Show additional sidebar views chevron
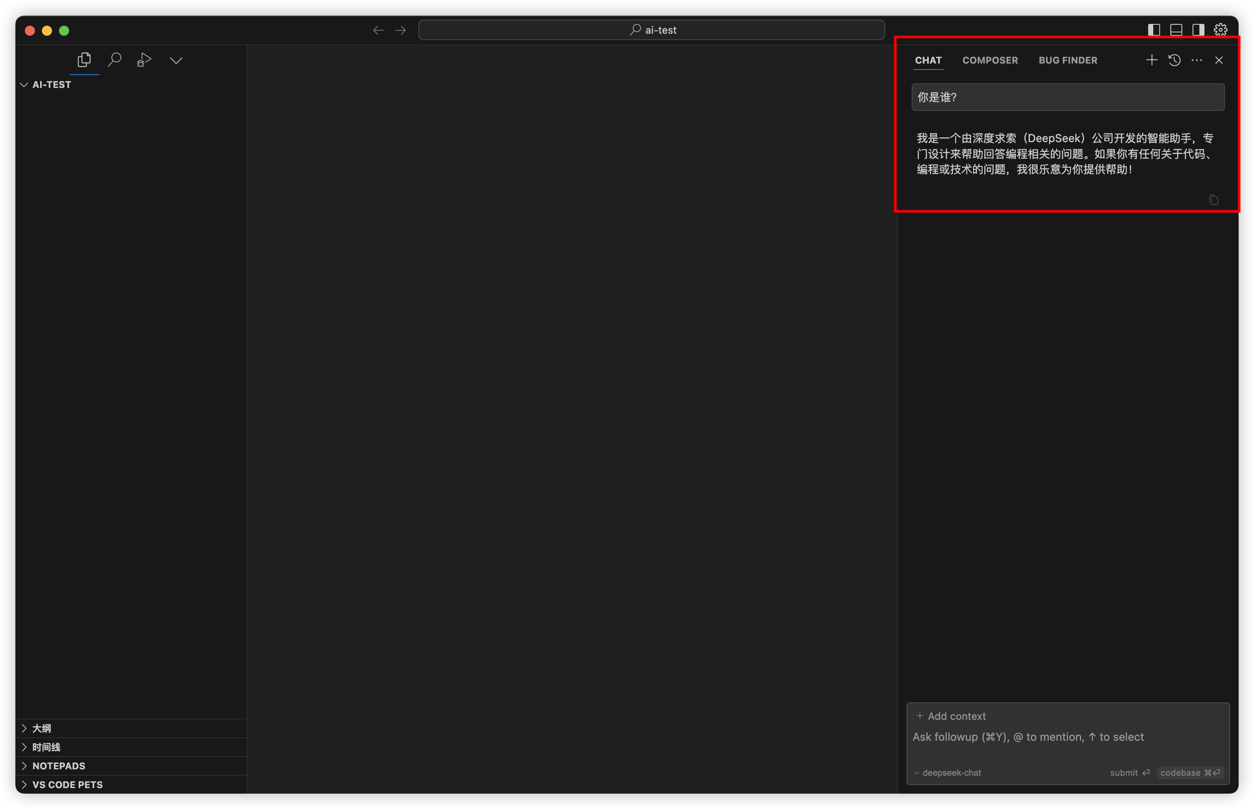Image resolution: width=1254 pixels, height=809 pixels. point(176,61)
